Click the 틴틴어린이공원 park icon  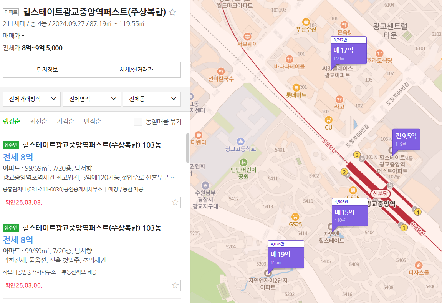point(243,162)
